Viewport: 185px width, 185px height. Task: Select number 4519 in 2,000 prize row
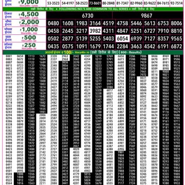(108, 23)
